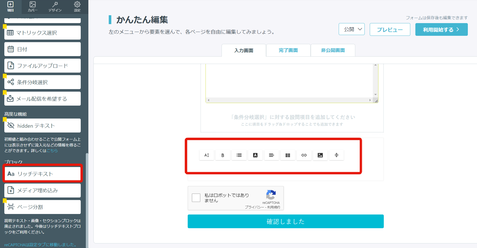Click 利用開始する button
This screenshot has width=477, height=248.
pyautogui.click(x=441, y=29)
